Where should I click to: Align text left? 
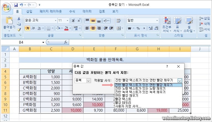87,28
